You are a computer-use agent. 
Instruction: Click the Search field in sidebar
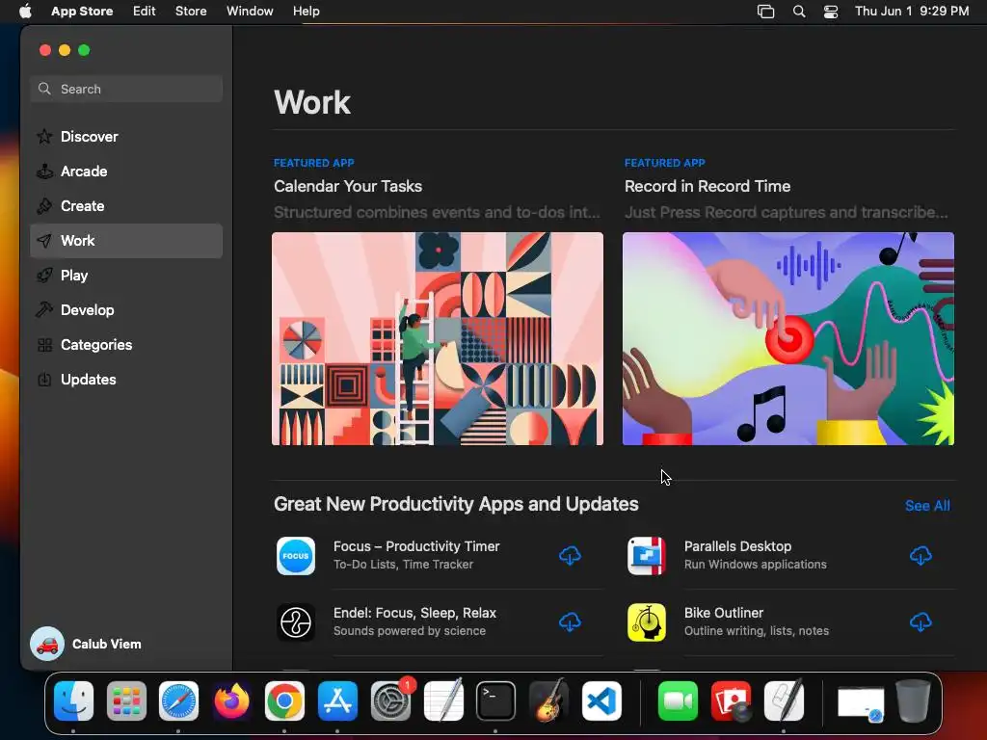pos(126,89)
